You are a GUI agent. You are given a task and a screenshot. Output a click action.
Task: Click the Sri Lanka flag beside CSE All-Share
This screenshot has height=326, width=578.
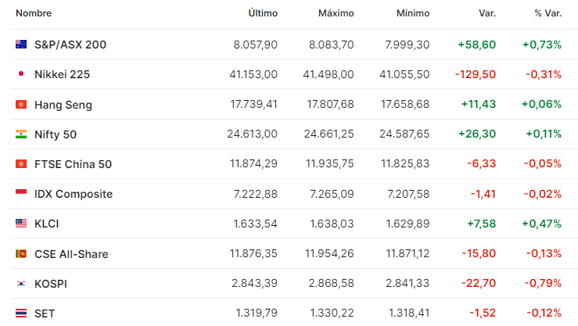tap(21, 253)
